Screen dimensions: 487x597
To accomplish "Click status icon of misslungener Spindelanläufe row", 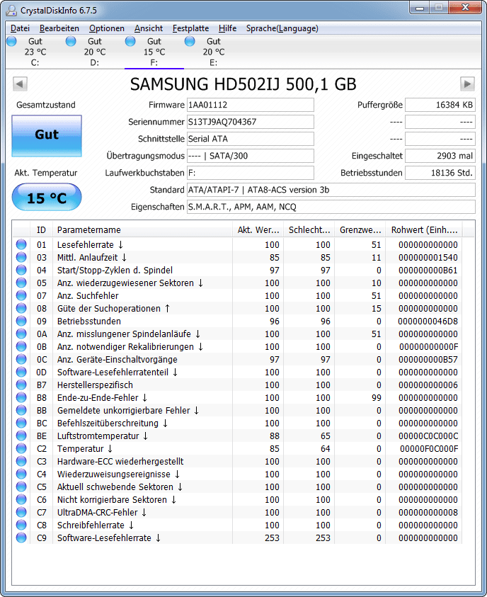I will tap(21, 334).
